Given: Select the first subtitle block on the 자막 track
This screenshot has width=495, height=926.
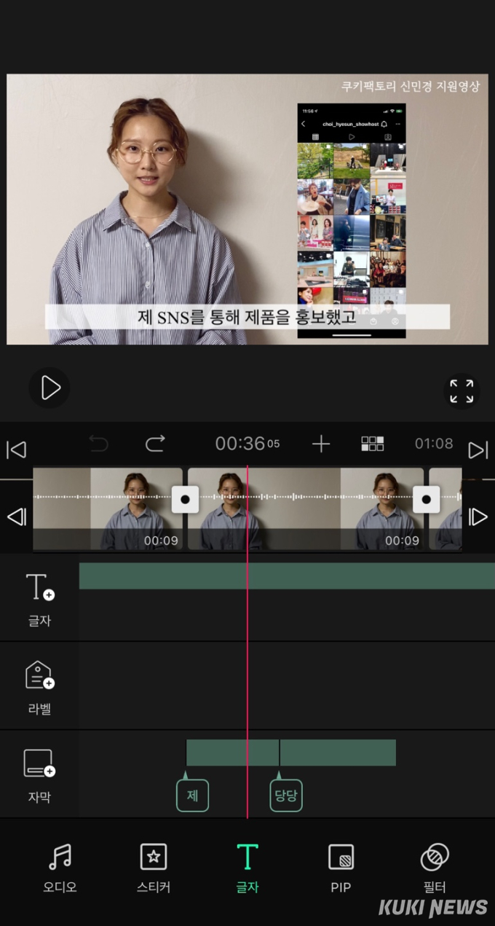Looking at the screenshot, I should pos(232,753).
